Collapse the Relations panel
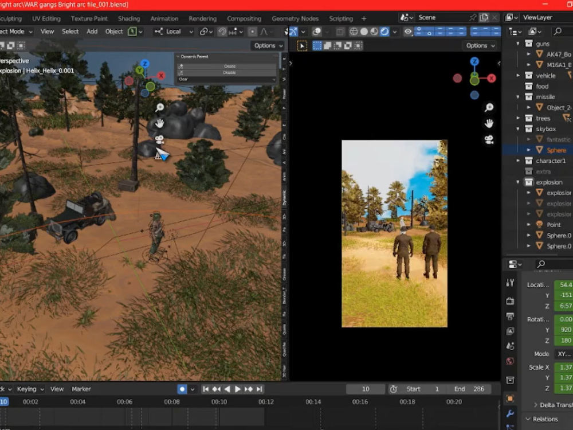Screen dimensions: 573x430 (528, 419)
